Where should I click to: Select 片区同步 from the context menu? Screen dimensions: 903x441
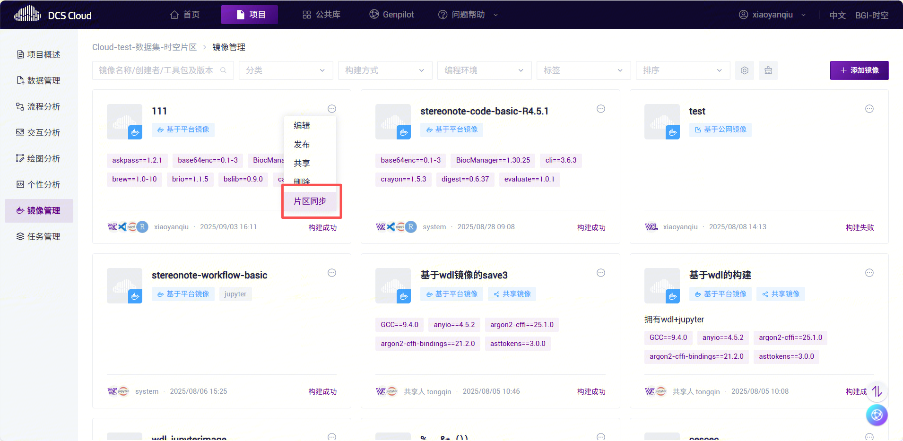pyautogui.click(x=310, y=201)
